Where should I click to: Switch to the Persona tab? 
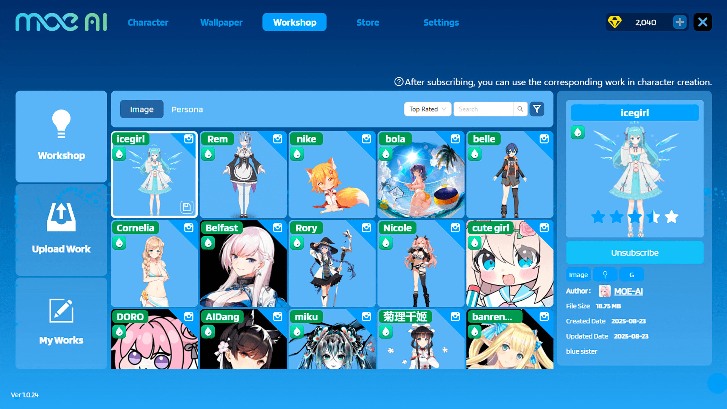(x=187, y=109)
